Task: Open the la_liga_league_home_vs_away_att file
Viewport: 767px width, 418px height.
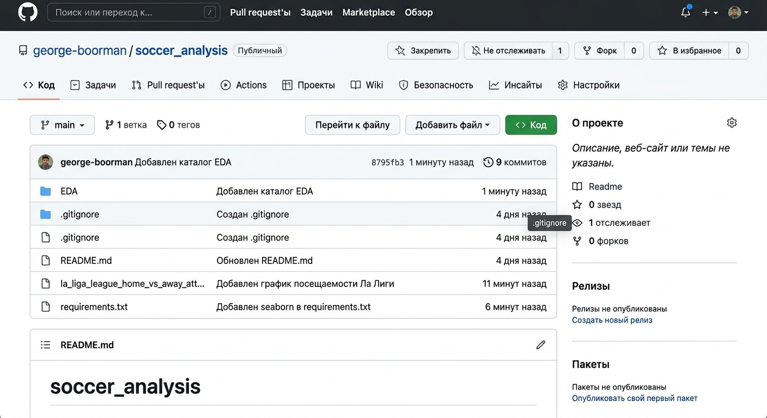Action: point(132,284)
